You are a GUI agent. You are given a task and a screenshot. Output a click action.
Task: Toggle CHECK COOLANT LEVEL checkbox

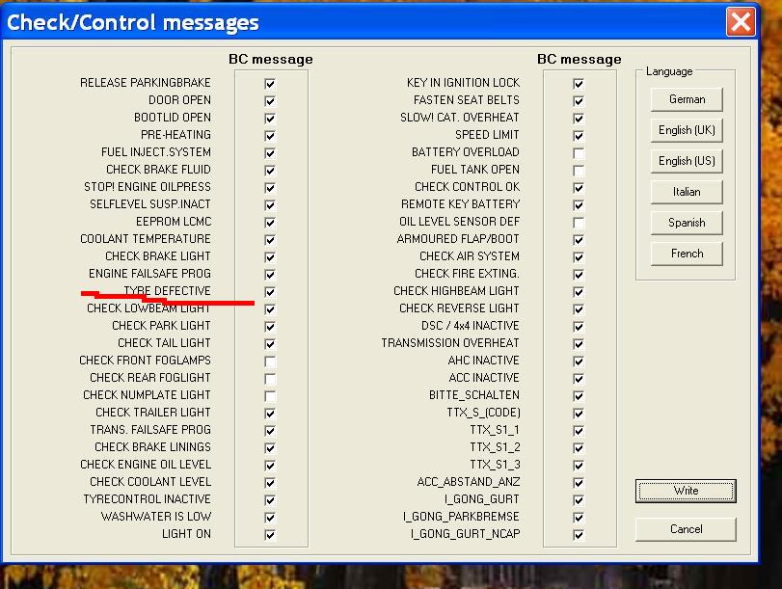point(270,483)
